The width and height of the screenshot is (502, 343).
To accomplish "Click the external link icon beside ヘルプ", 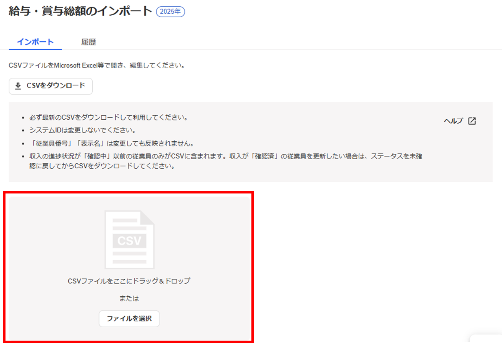I will click(472, 121).
